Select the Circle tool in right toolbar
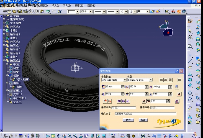Screen dimensions: 203x138 [190, 93]
